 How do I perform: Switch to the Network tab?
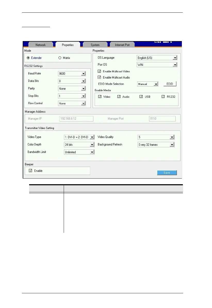click(40, 45)
